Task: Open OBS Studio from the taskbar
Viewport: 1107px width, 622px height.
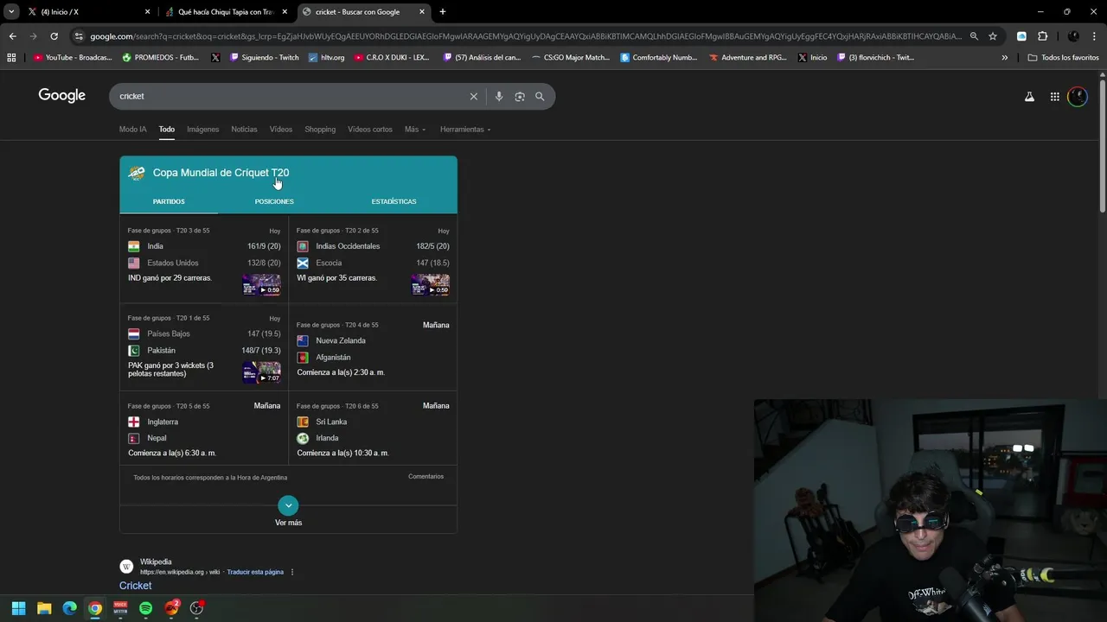Action: click(x=196, y=608)
